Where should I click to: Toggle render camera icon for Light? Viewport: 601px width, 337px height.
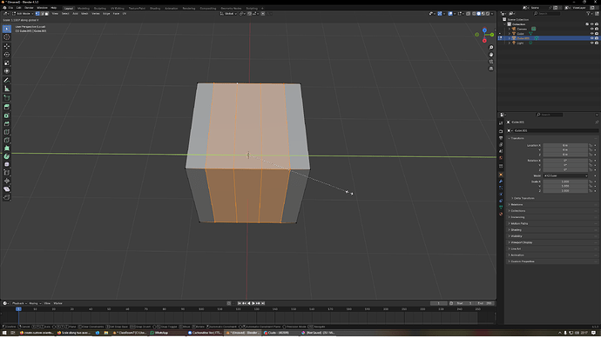597,43
